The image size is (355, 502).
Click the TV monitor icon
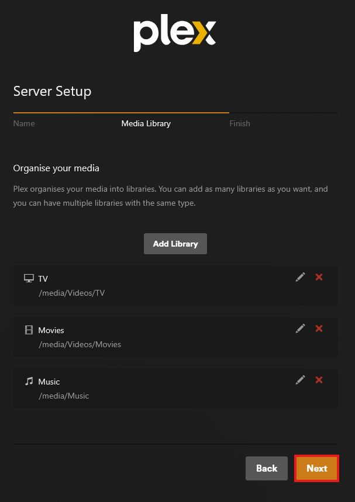29,278
